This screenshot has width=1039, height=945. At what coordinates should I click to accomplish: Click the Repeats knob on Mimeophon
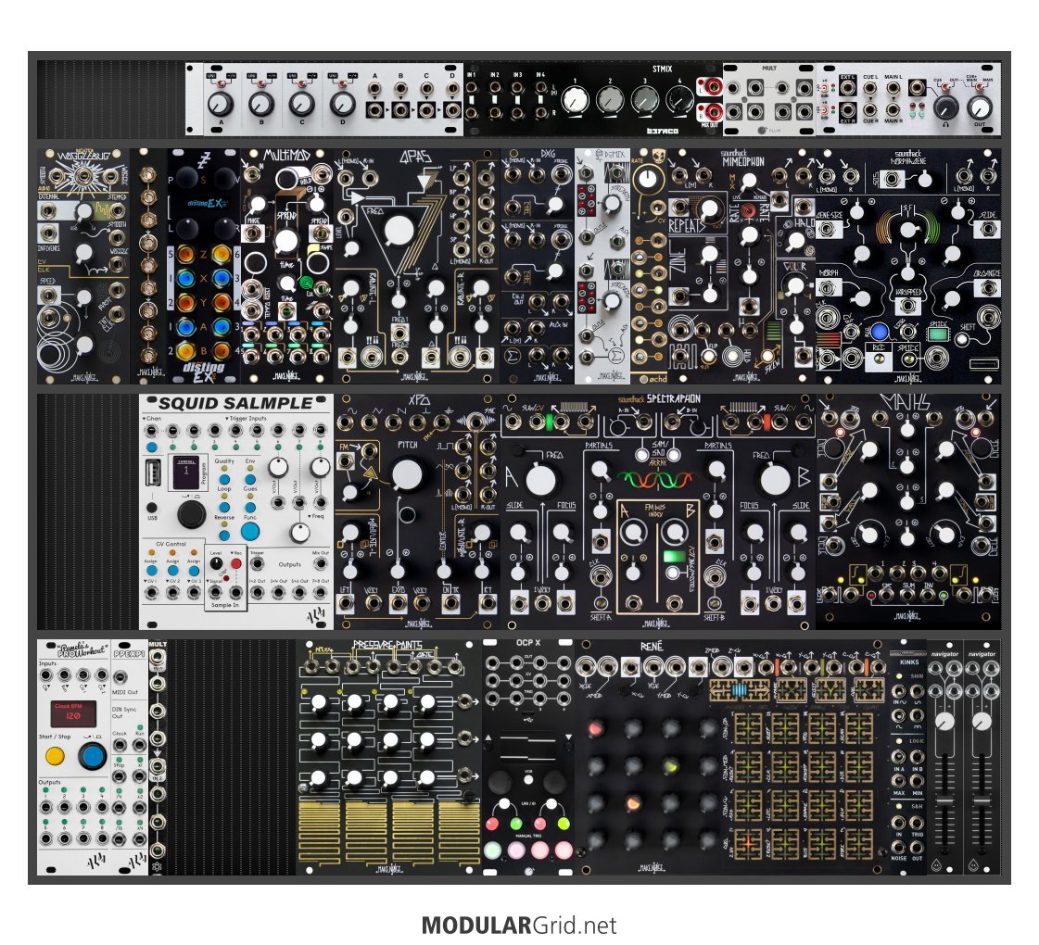click(710, 210)
